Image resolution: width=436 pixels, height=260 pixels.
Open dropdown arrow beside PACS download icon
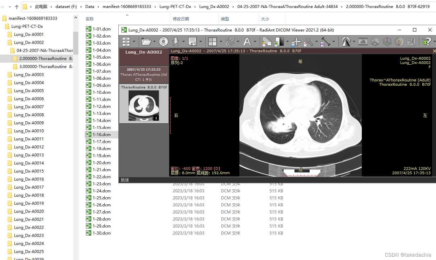[183, 42]
